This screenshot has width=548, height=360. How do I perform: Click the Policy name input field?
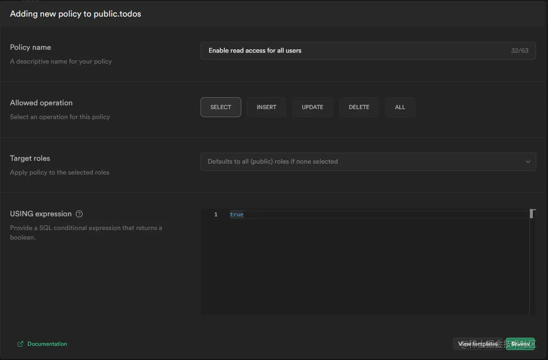368,51
